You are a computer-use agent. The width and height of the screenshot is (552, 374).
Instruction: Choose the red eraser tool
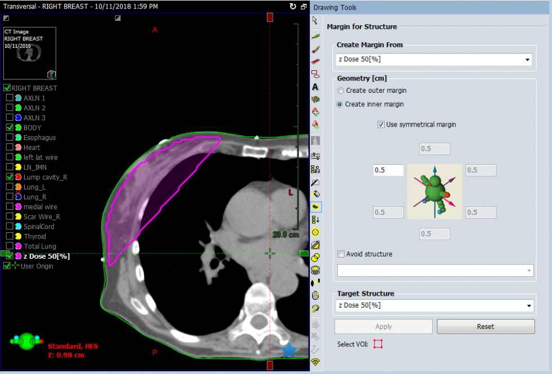[x=315, y=61]
